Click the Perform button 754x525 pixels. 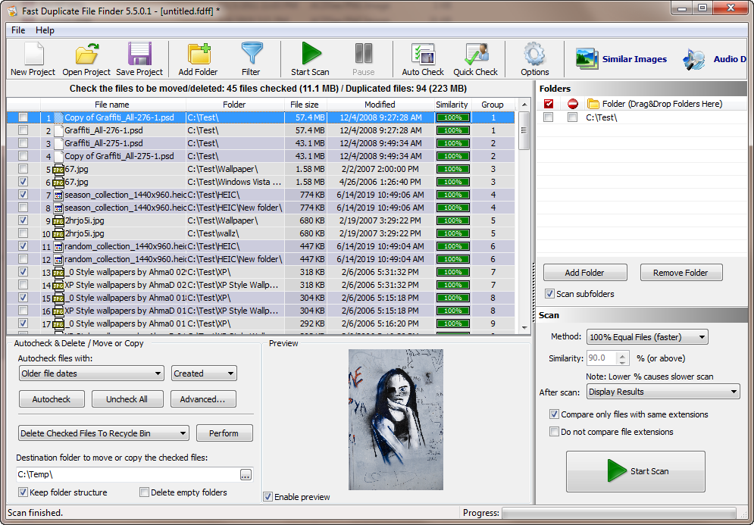[224, 433]
